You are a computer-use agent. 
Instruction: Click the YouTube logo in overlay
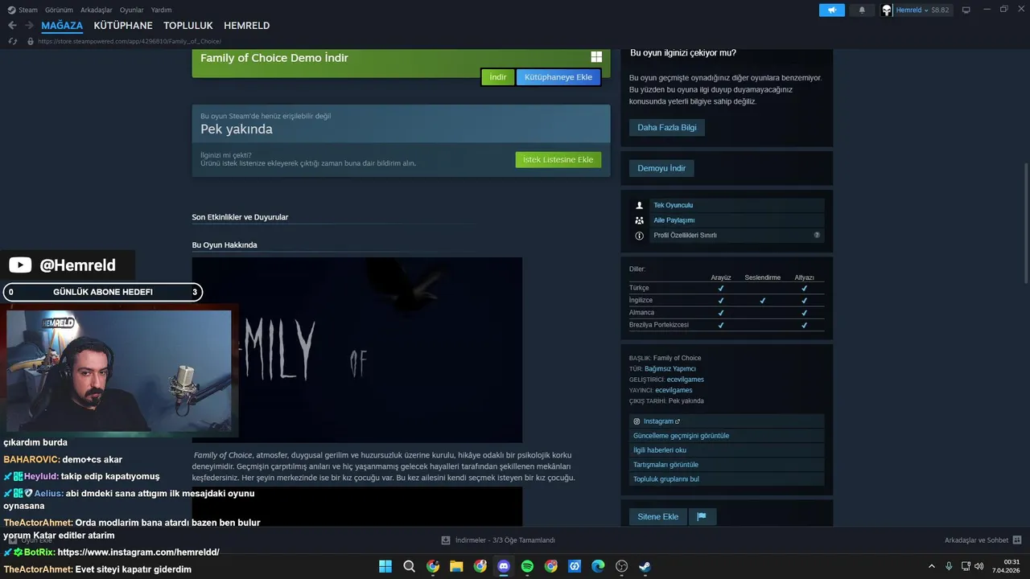(20, 265)
